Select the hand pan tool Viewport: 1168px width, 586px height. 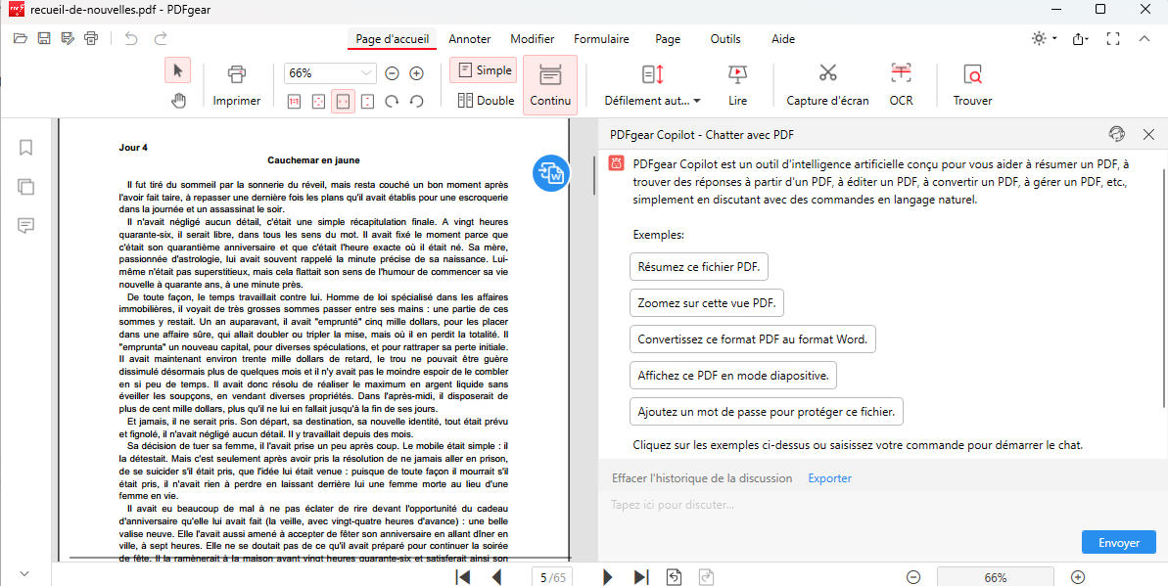(178, 99)
